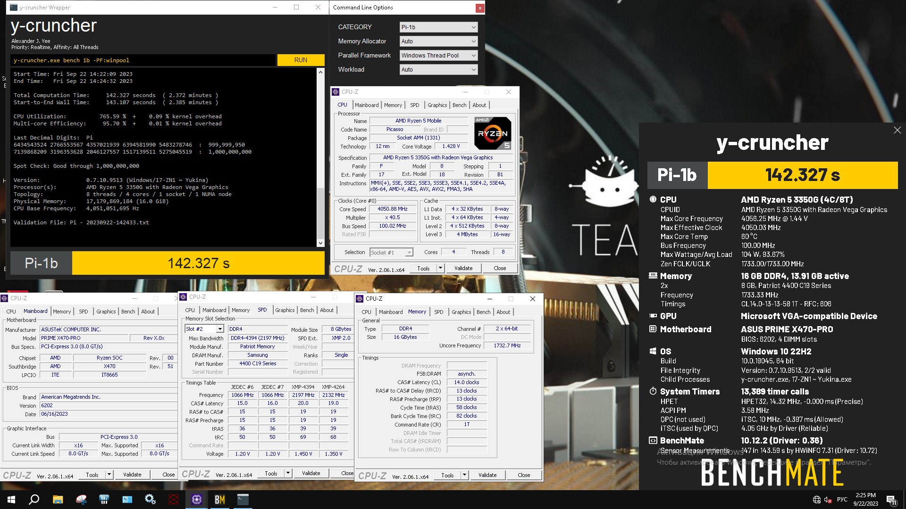
Task: Click the y-cruncher.exe command line field
Action: pyautogui.click(x=143, y=60)
